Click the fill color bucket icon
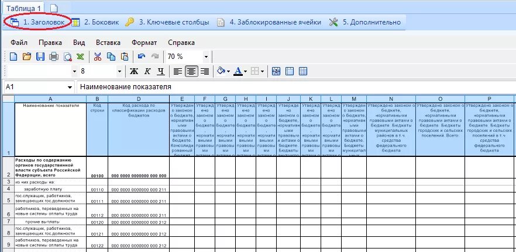Viewport: 516px width, 252px height. pos(222,71)
